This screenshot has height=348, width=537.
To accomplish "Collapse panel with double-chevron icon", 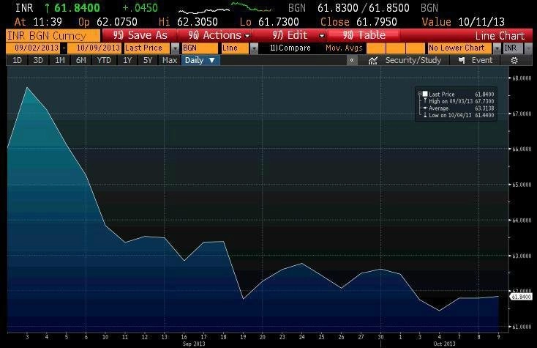I will pyautogui.click(x=352, y=60).
